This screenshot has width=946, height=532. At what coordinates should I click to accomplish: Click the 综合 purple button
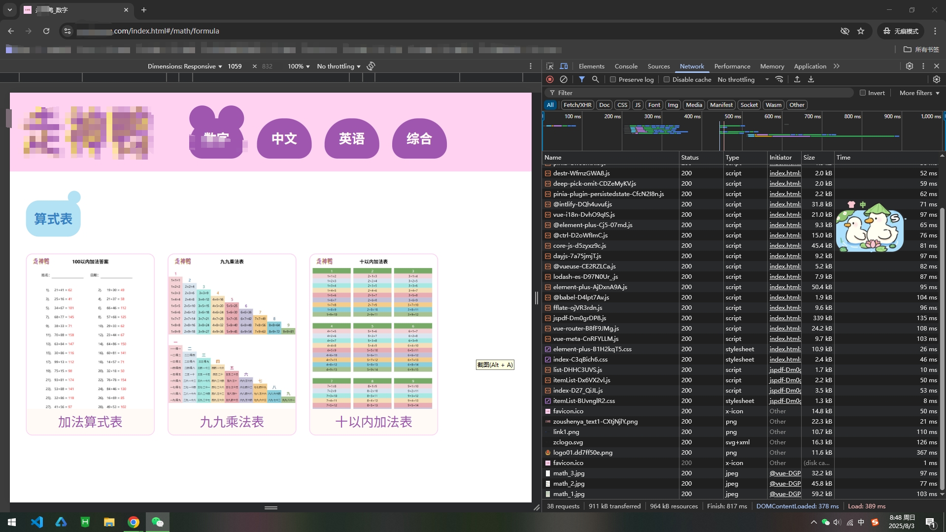click(x=419, y=138)
